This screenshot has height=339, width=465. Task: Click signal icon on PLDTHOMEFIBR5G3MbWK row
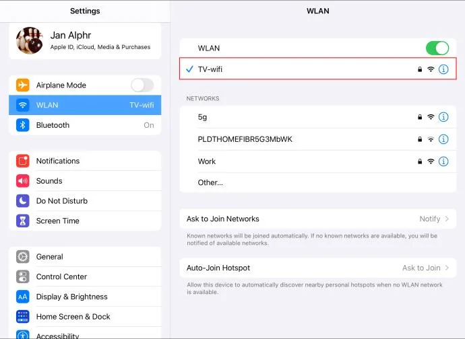pyautogui.click(x=431, y=139)
